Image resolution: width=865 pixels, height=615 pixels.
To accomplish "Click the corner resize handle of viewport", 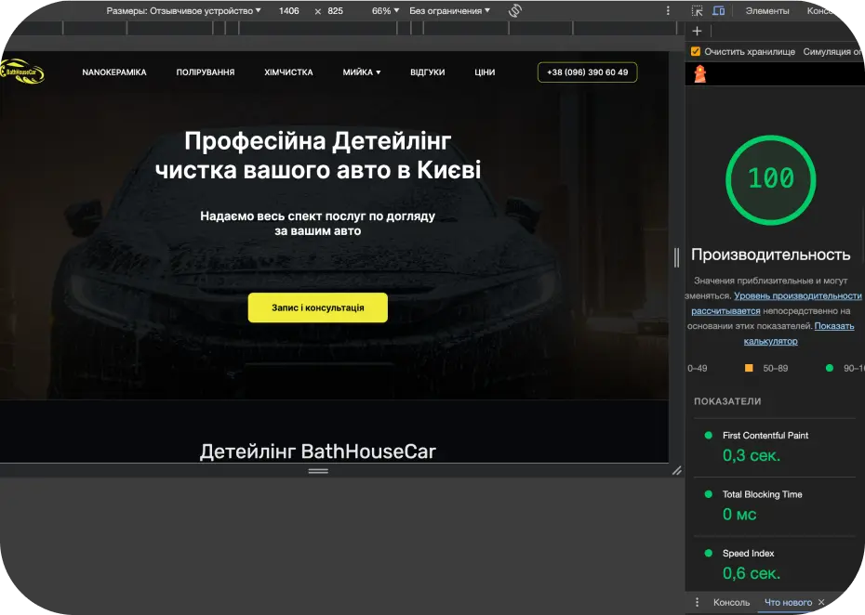I will point(677,471).
